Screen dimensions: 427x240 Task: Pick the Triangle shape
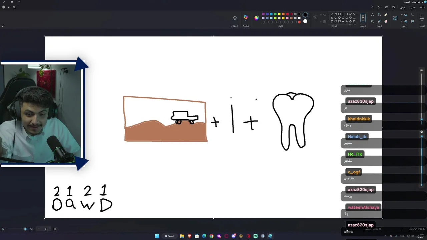pyautogui.click(x=332, y=14)
